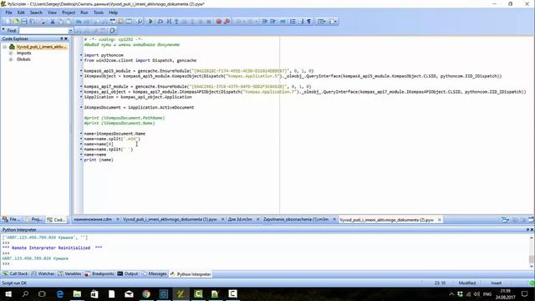Screen dimensions: 535x301
Task: Click the Debug icon next to Run
Action: [x=160, y=22]
